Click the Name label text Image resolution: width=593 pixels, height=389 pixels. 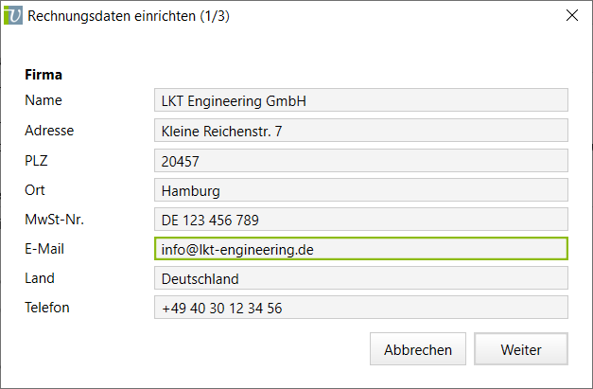pos(43,100)
